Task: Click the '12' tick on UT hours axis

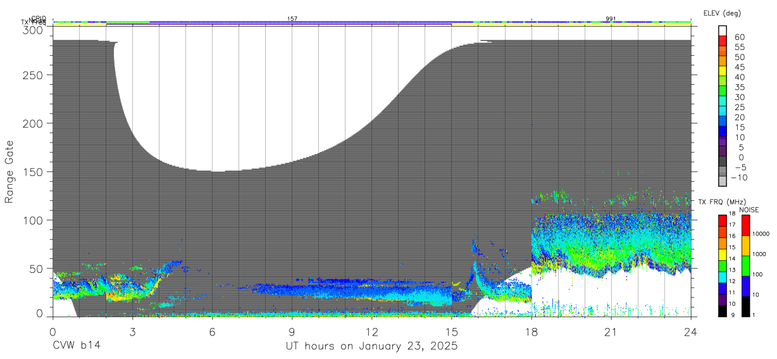Action: (x=371, y=331)
